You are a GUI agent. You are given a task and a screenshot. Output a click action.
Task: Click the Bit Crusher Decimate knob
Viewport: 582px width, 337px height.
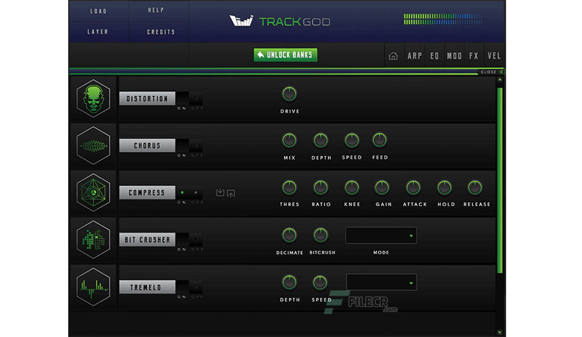[x=289, y=235]
